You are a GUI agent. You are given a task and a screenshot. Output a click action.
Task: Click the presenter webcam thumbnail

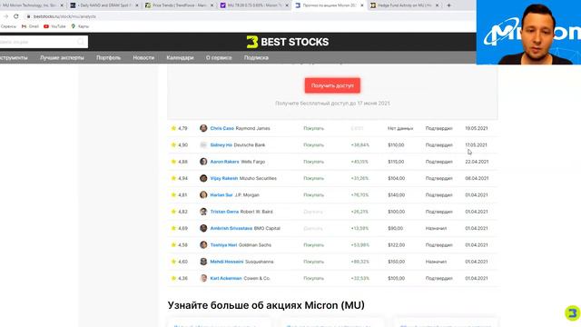(x=528, y=33)
